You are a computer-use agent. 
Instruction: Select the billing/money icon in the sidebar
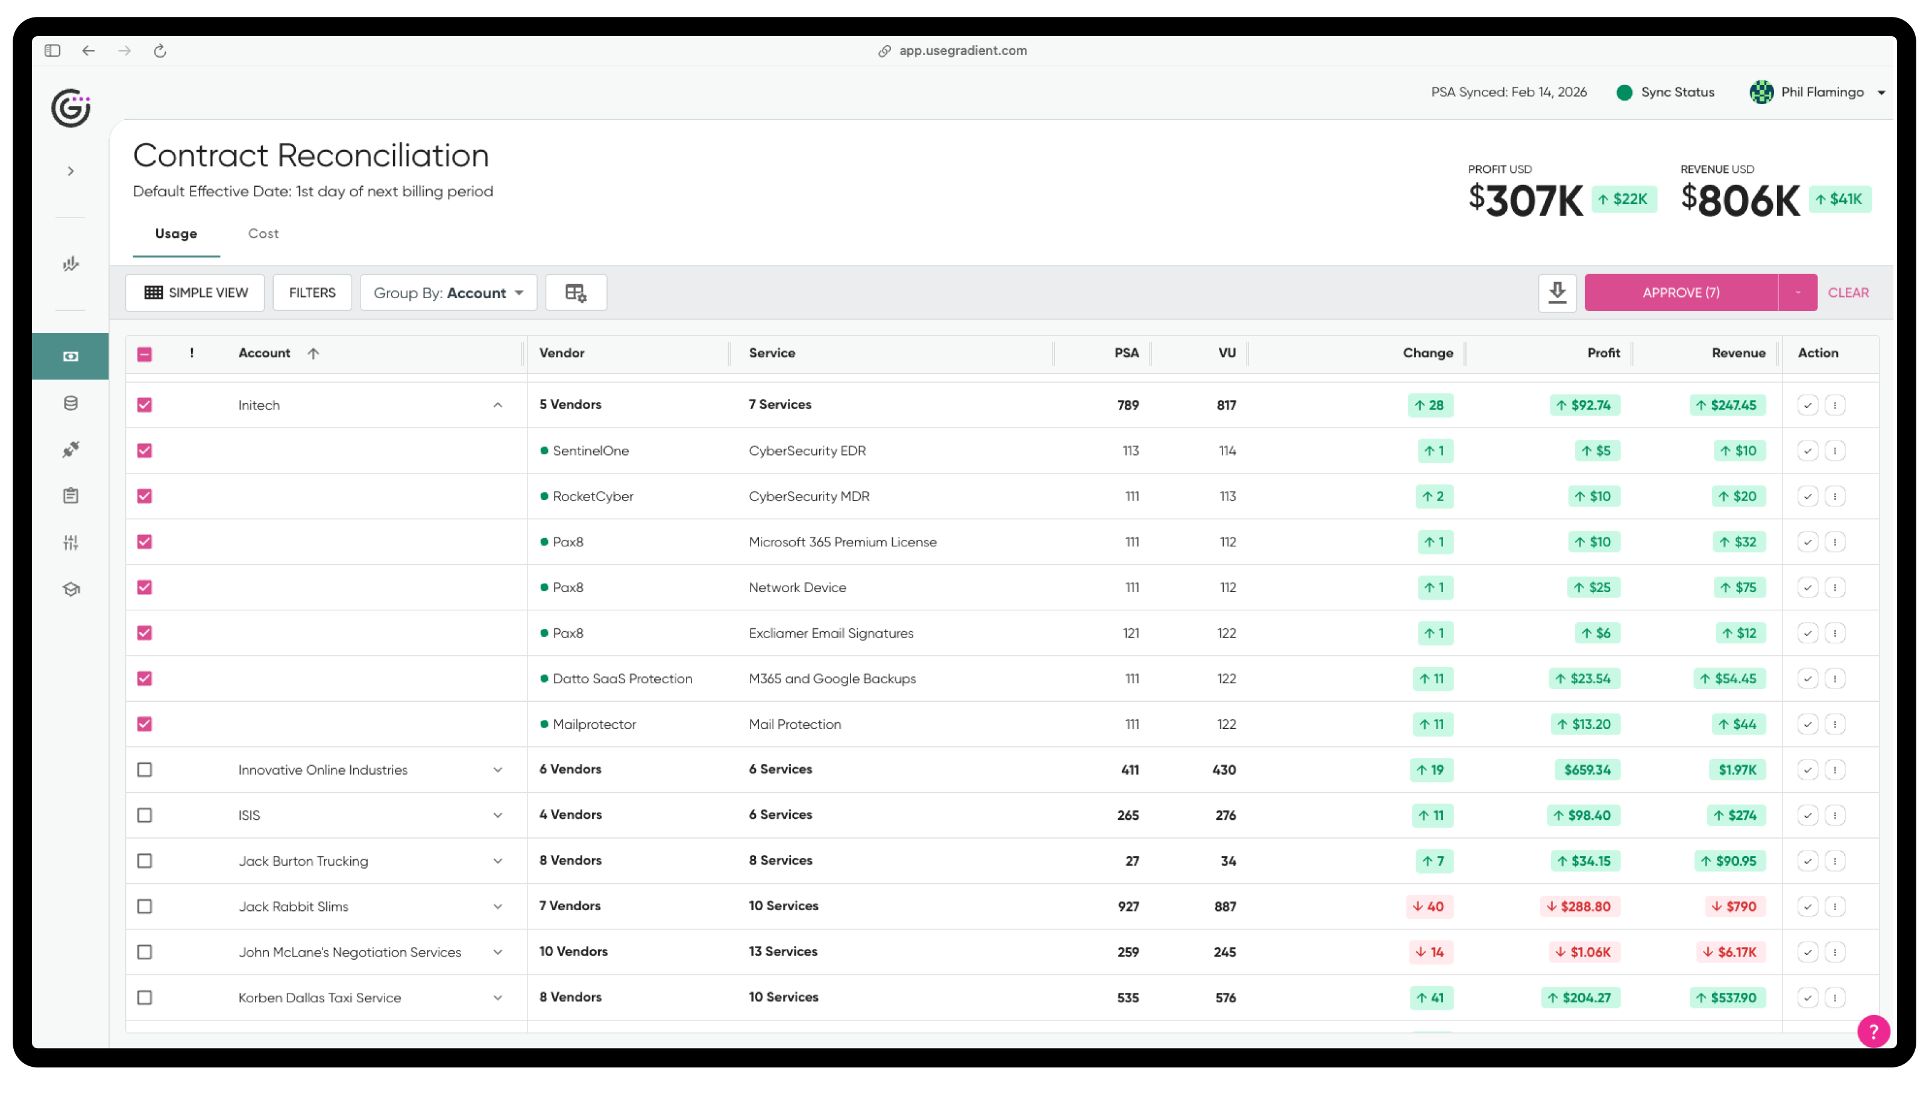(70, 355)
